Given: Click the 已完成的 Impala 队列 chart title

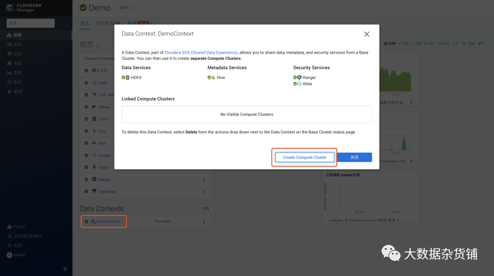Looking at the screenshot, I should coord(343,175).
